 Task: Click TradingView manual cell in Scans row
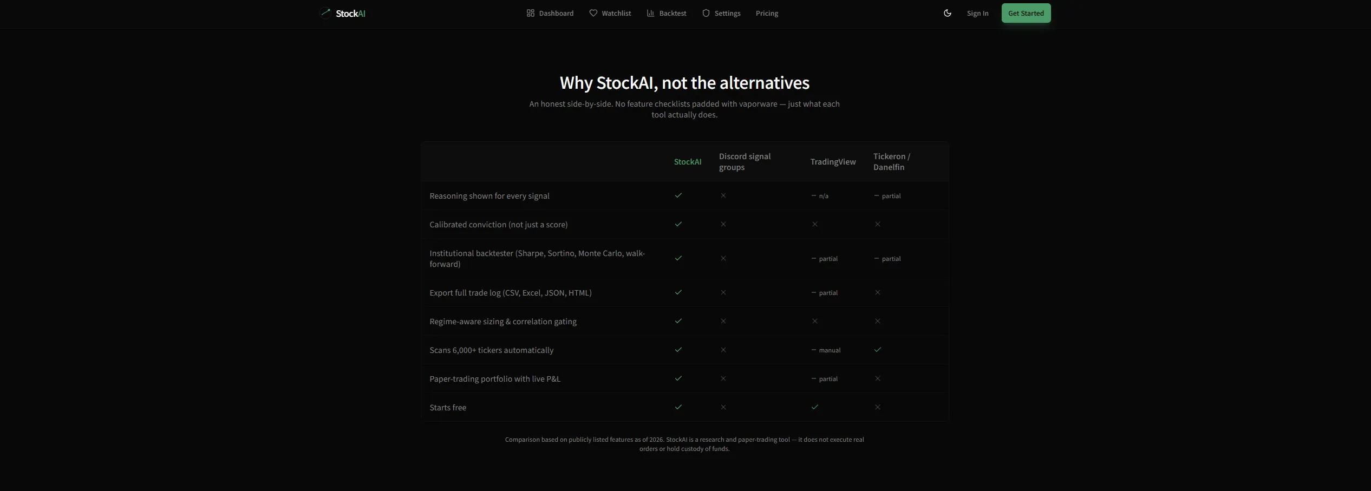click(826, 350)
